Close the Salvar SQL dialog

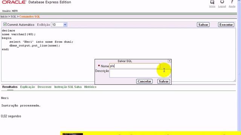coord(169,61)
